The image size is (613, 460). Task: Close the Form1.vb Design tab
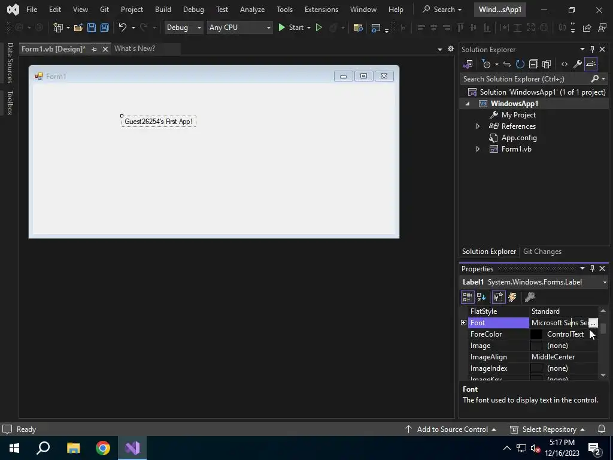[105, 49]
